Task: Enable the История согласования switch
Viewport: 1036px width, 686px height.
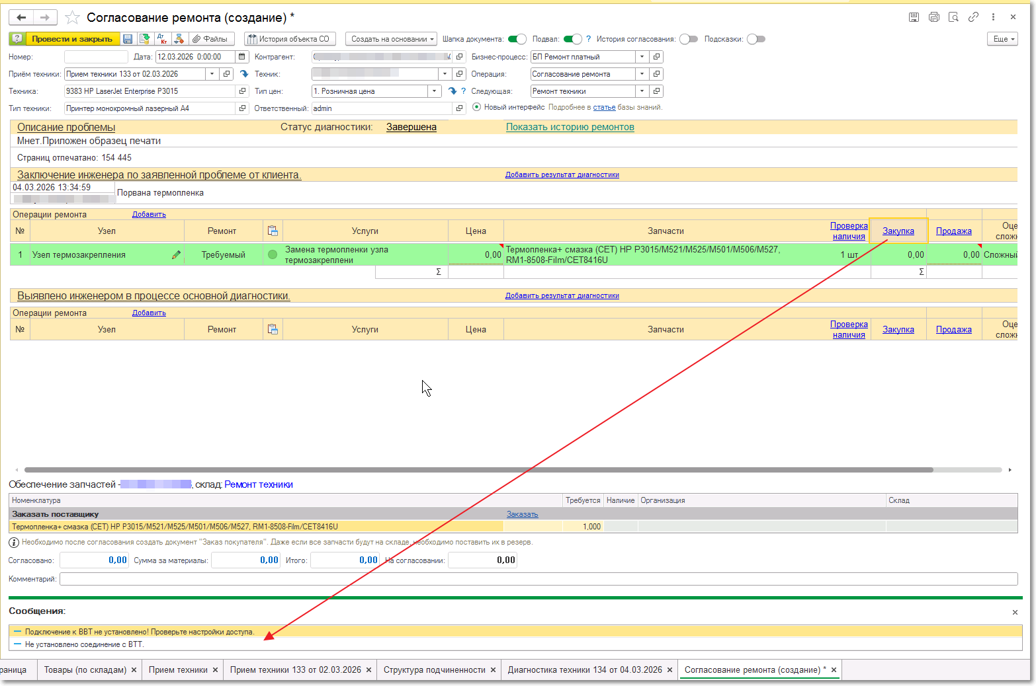Action: (689, 39)
